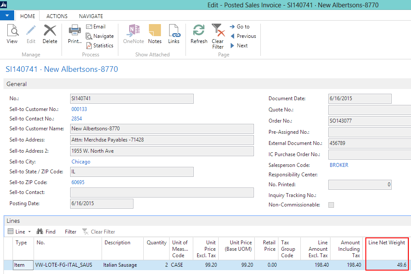
Task: Click the BROKER salesperson code link
Action: 339,165
